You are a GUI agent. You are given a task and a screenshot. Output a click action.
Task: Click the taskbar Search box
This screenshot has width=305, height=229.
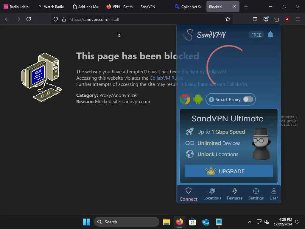126,222
